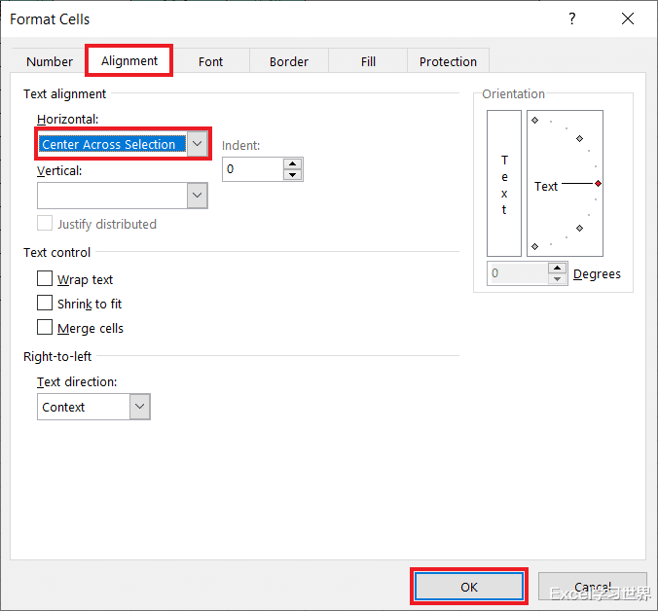This screenshot has height=611, width=658.
Task: Click the Degrees value field
Action: (x=518, y=273)
